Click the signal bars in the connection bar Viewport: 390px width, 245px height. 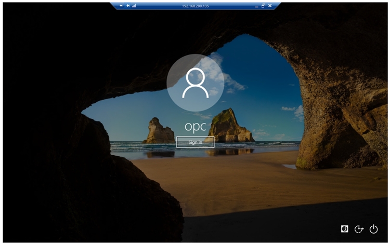click(x=134, y=5)
